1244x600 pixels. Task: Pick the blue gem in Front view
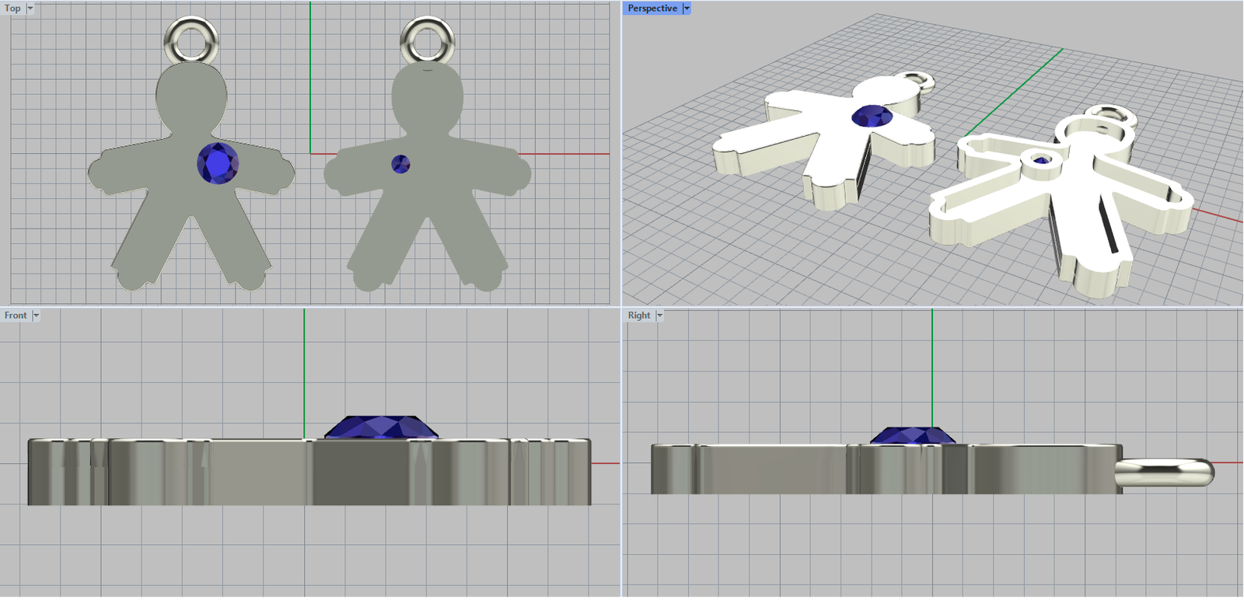(x=381, y=427)
